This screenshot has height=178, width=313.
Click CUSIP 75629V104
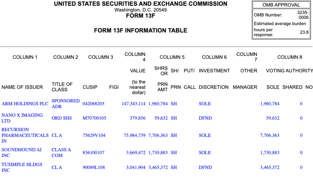[94, 135]
